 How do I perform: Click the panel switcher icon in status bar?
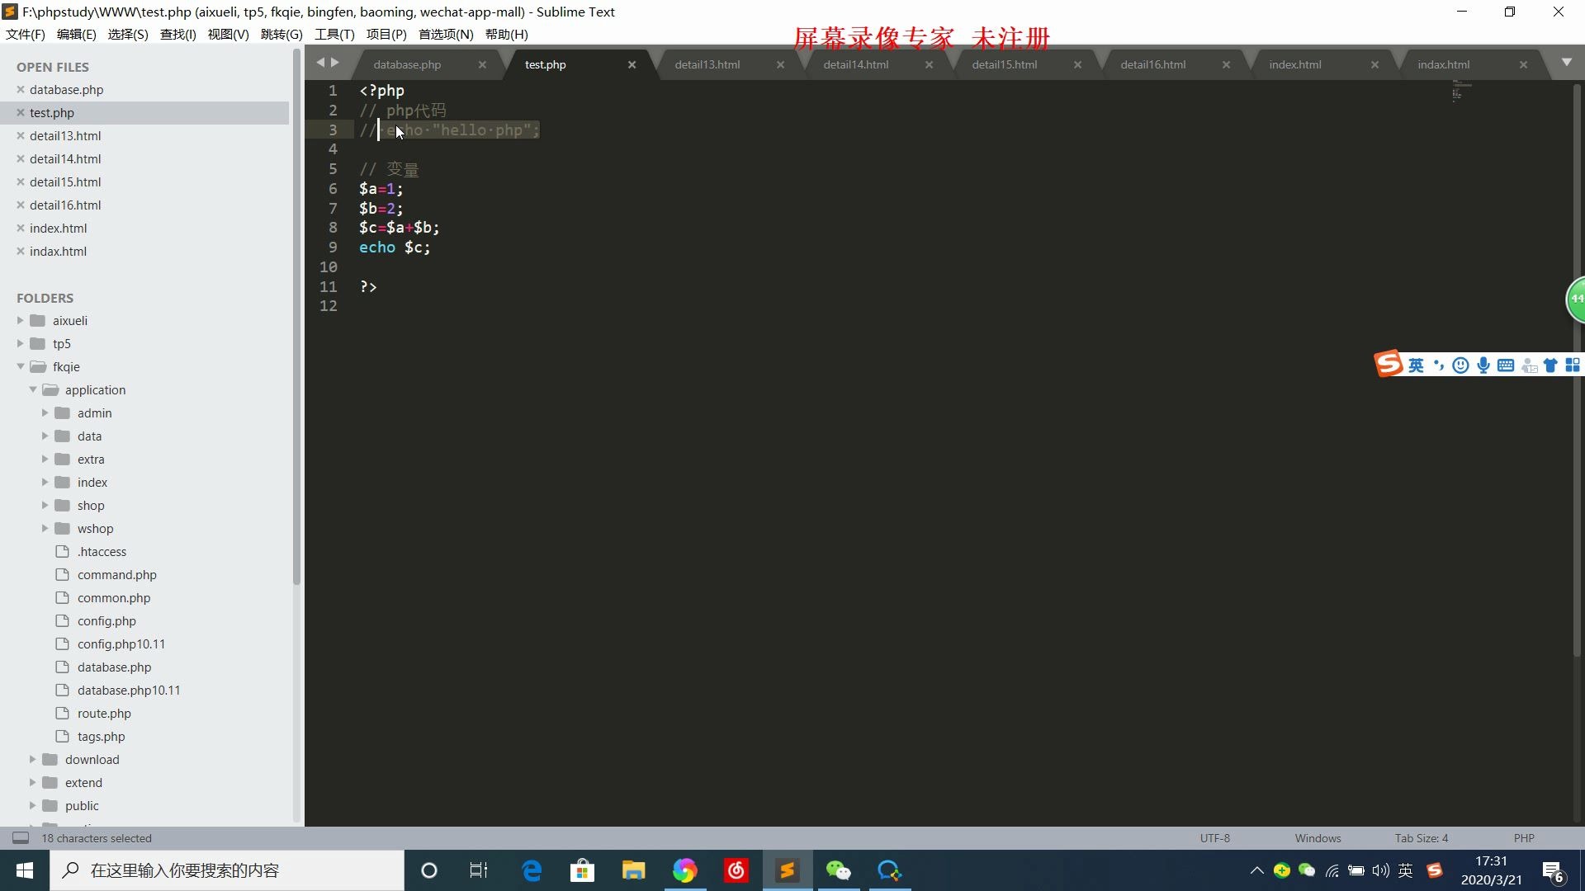point(21,838)
